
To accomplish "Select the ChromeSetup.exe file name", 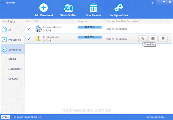I will [53, 27].
